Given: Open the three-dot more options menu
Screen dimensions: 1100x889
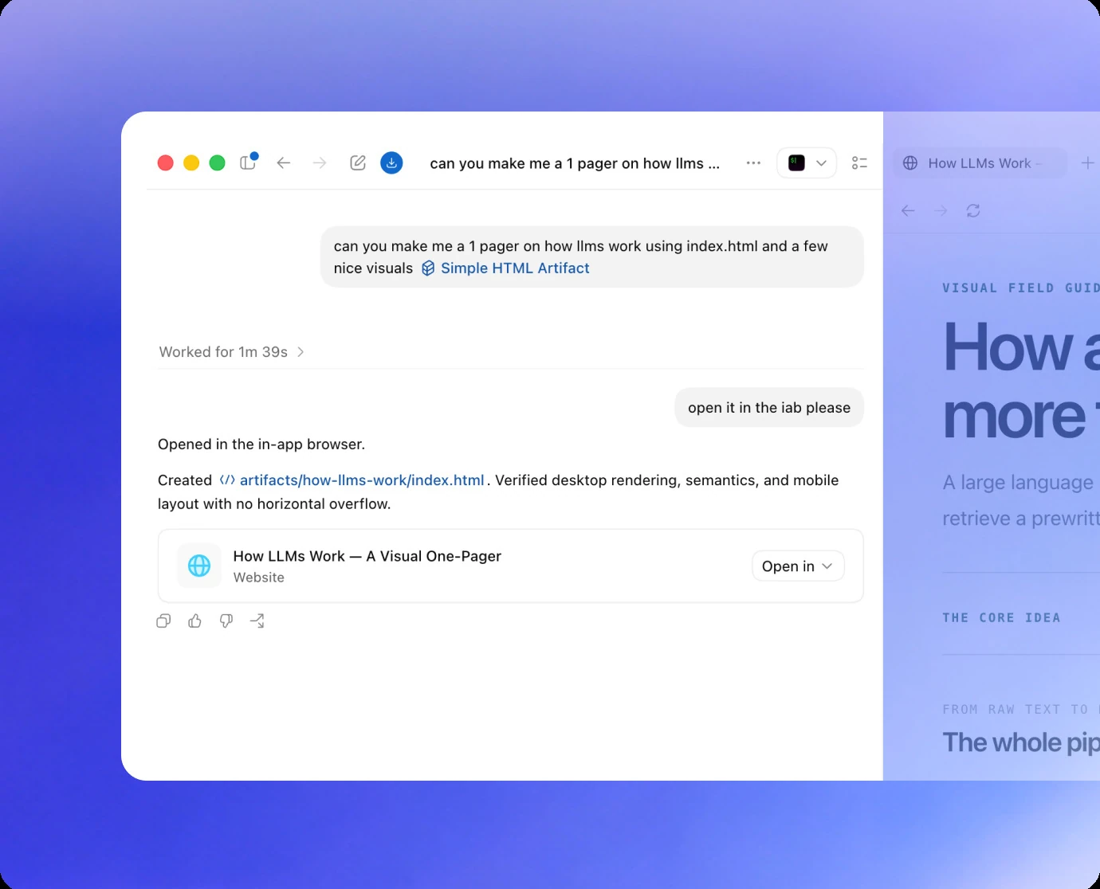Looking at the screenshot, I should [x=753, y=163].
